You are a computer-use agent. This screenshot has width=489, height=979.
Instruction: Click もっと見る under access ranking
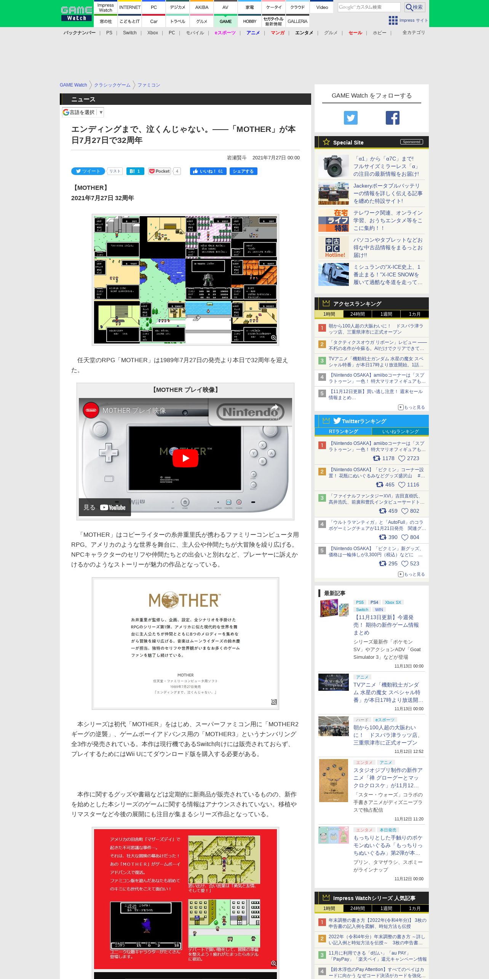coord(411,407)
